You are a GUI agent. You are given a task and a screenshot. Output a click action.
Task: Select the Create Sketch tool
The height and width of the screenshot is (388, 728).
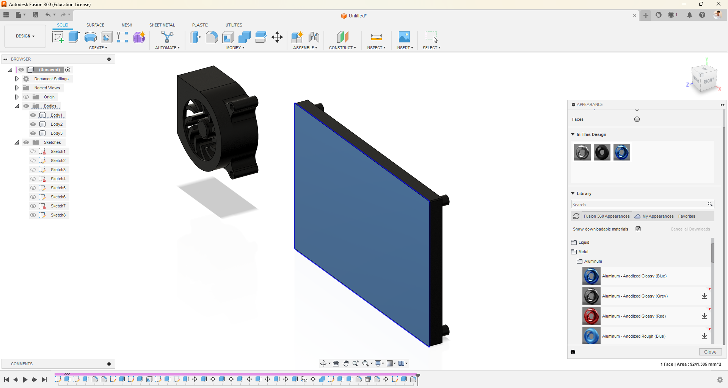58,37
